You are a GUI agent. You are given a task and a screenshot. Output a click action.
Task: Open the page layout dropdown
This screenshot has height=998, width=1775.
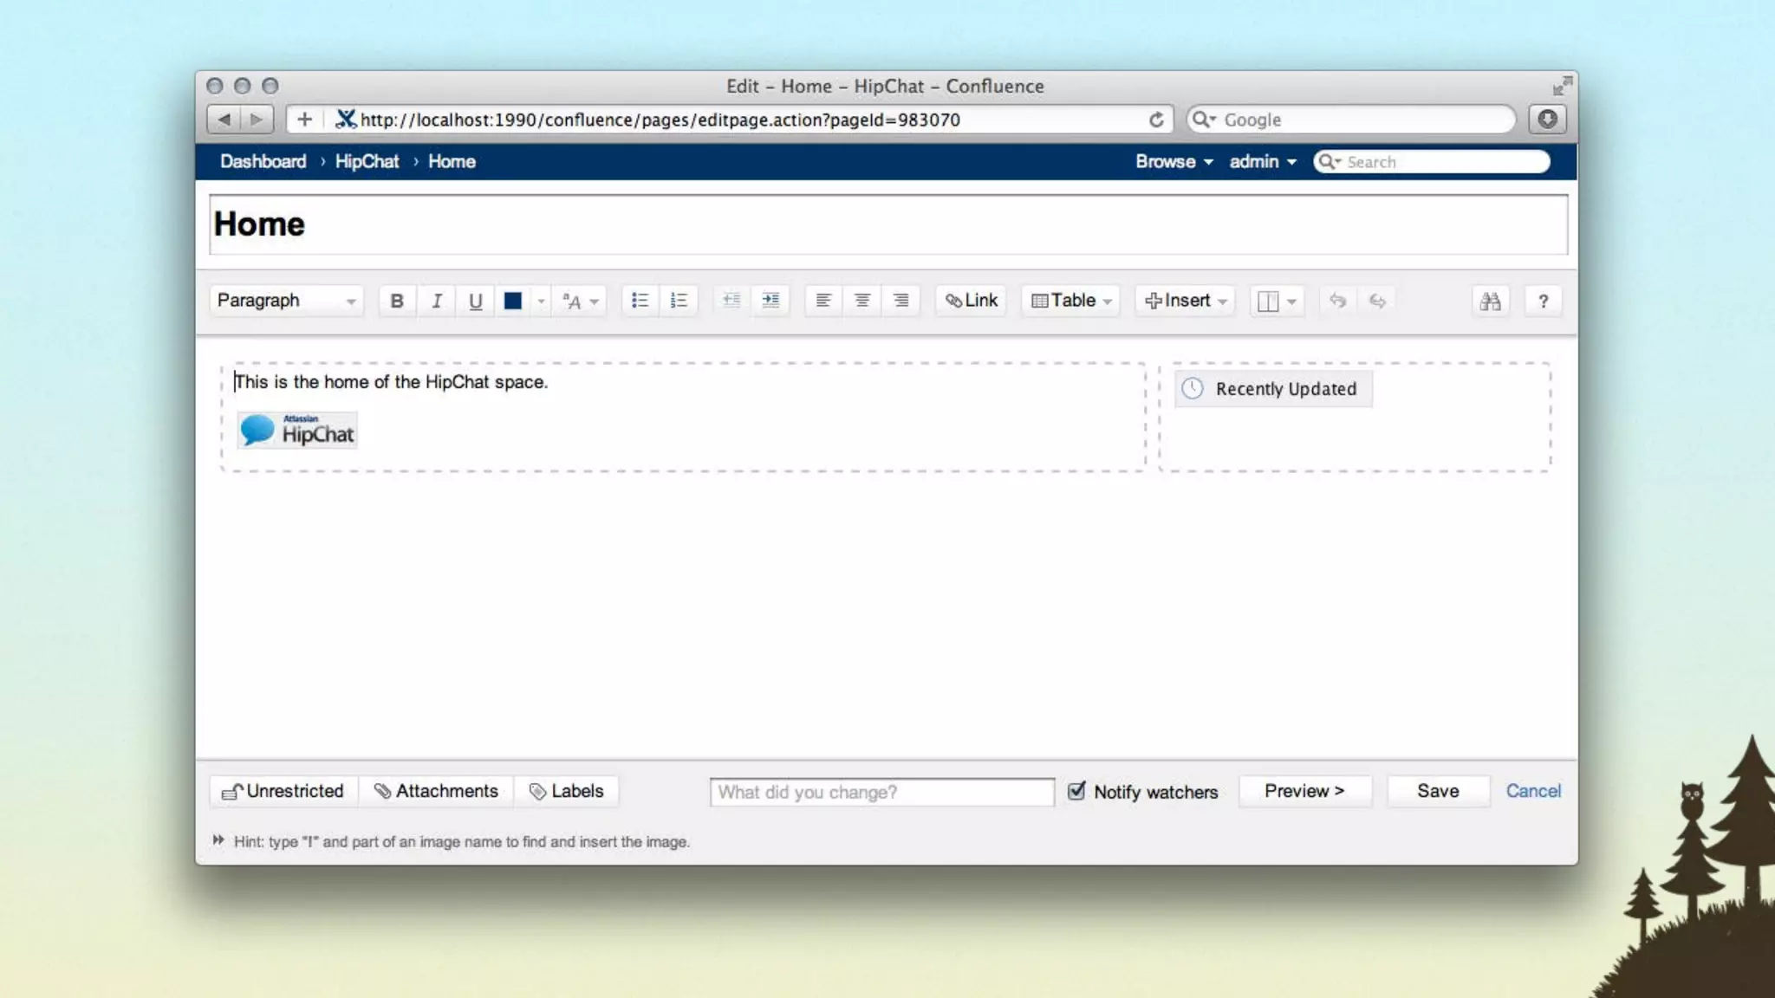(1277, 301)
